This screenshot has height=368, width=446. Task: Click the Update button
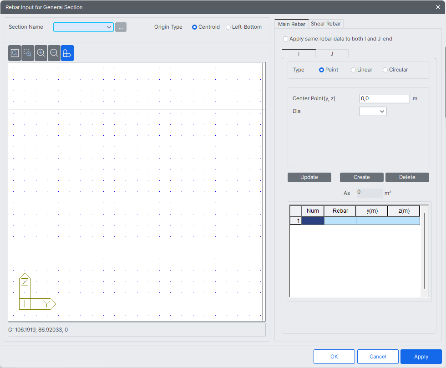[309, 177]
